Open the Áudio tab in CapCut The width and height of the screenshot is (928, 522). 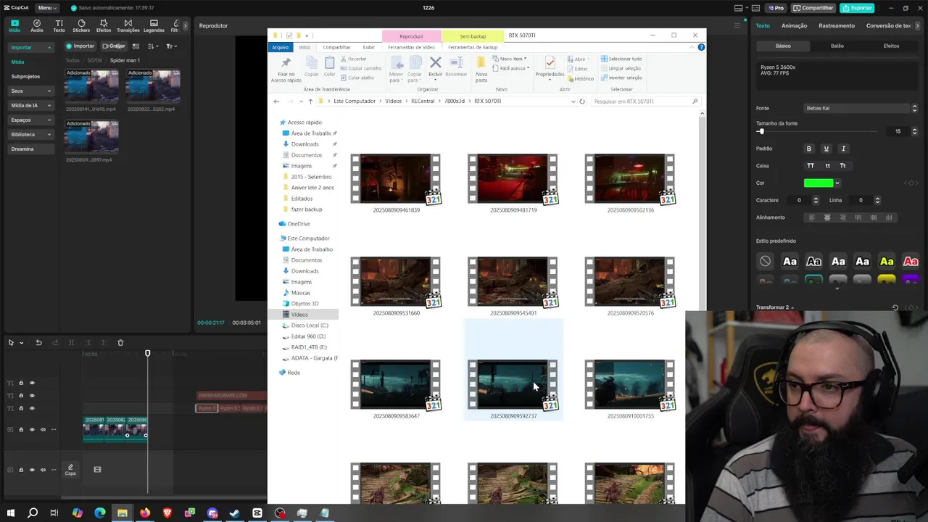(36, 25)
